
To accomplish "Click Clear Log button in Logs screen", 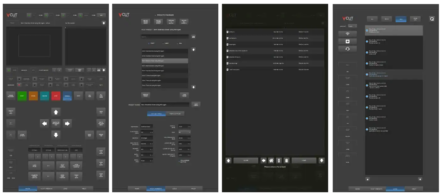I will pyautogui.click(x=415, y=19).
